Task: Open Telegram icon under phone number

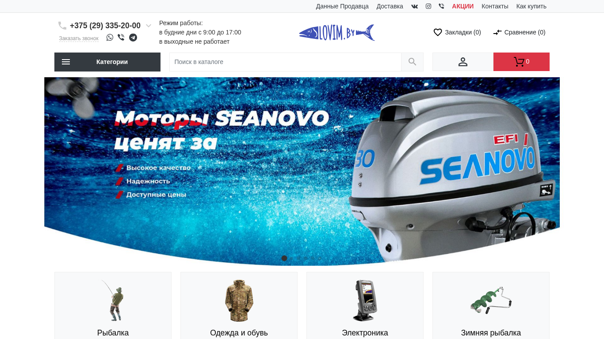Action: pyautogui.click(x=133, y=38)
